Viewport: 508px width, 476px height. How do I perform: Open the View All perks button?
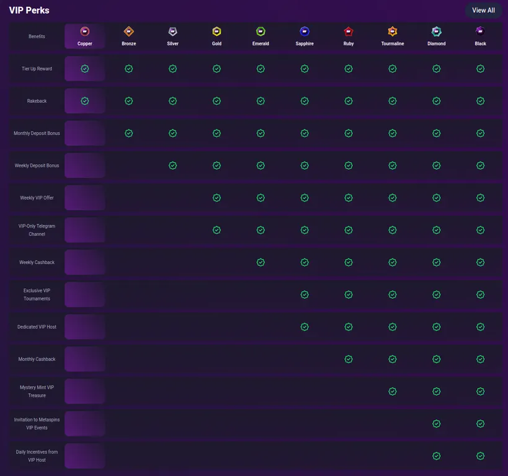tap(483, 11)
